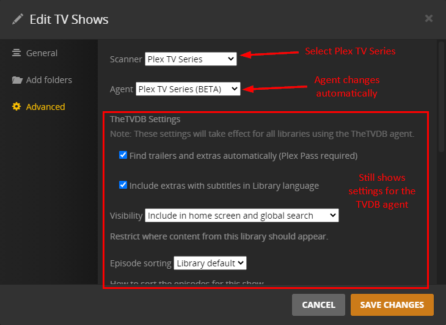Open the Episode sorting dropdown

210,263
